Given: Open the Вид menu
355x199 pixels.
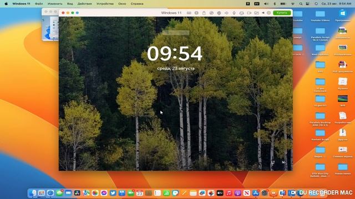Looking at the screenshot, I should pos(70,4).
